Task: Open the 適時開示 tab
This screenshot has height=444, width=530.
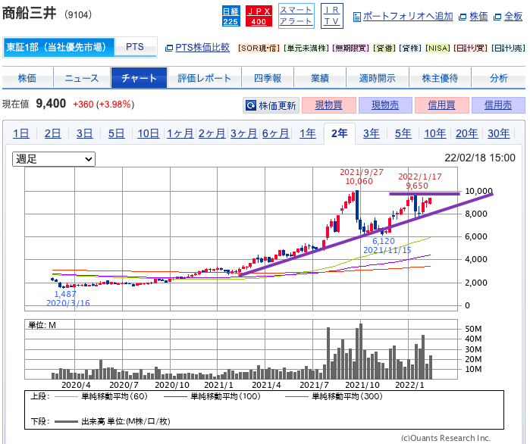Action: [378, 78]
